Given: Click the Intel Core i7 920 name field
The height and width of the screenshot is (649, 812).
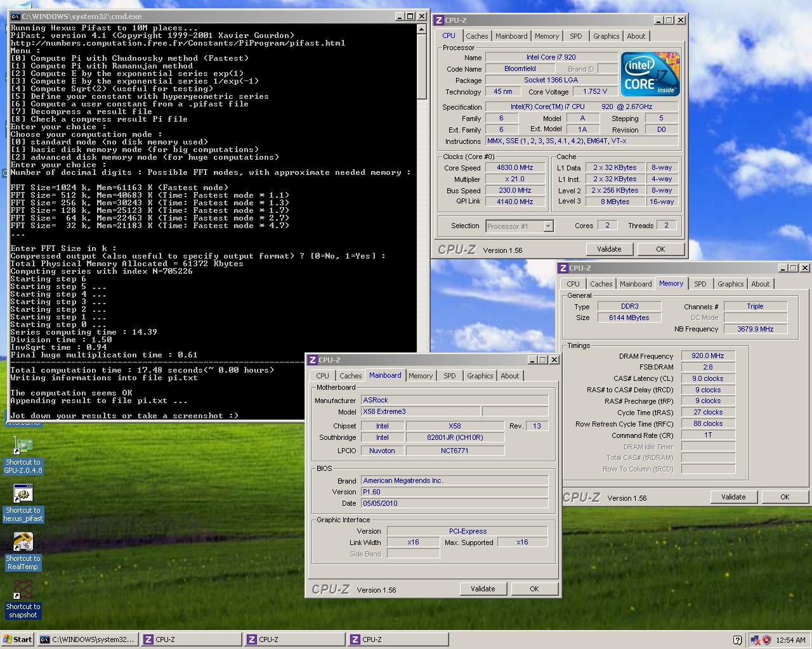Looking at the screenshot, I should pos(551,57).
